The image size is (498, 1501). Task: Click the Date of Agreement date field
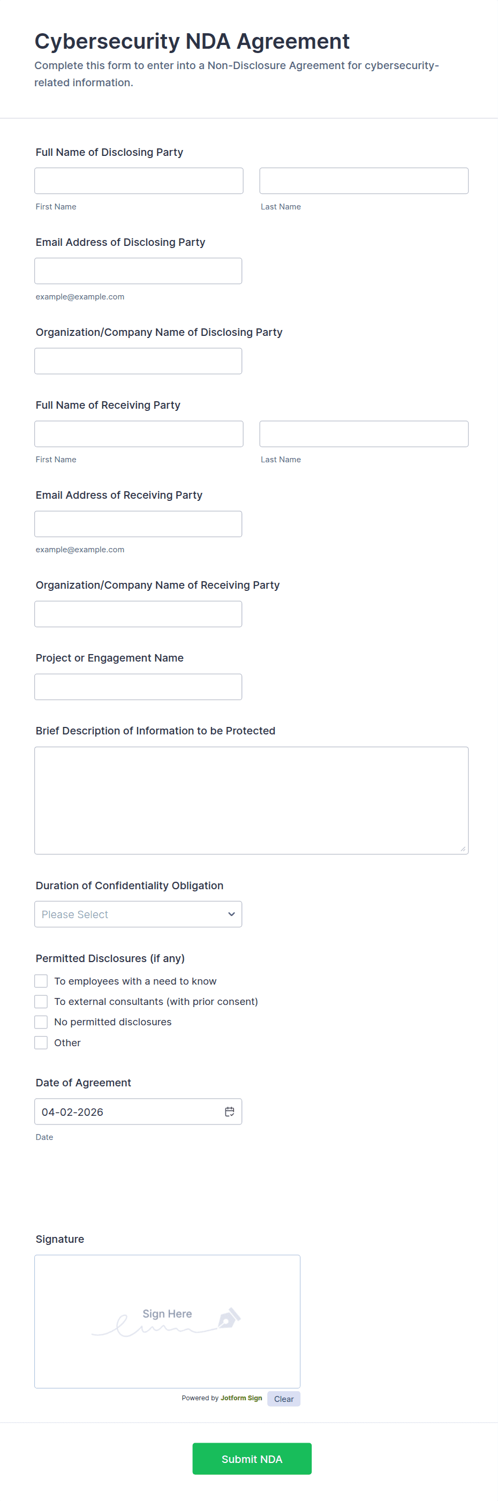(128, 1111)
